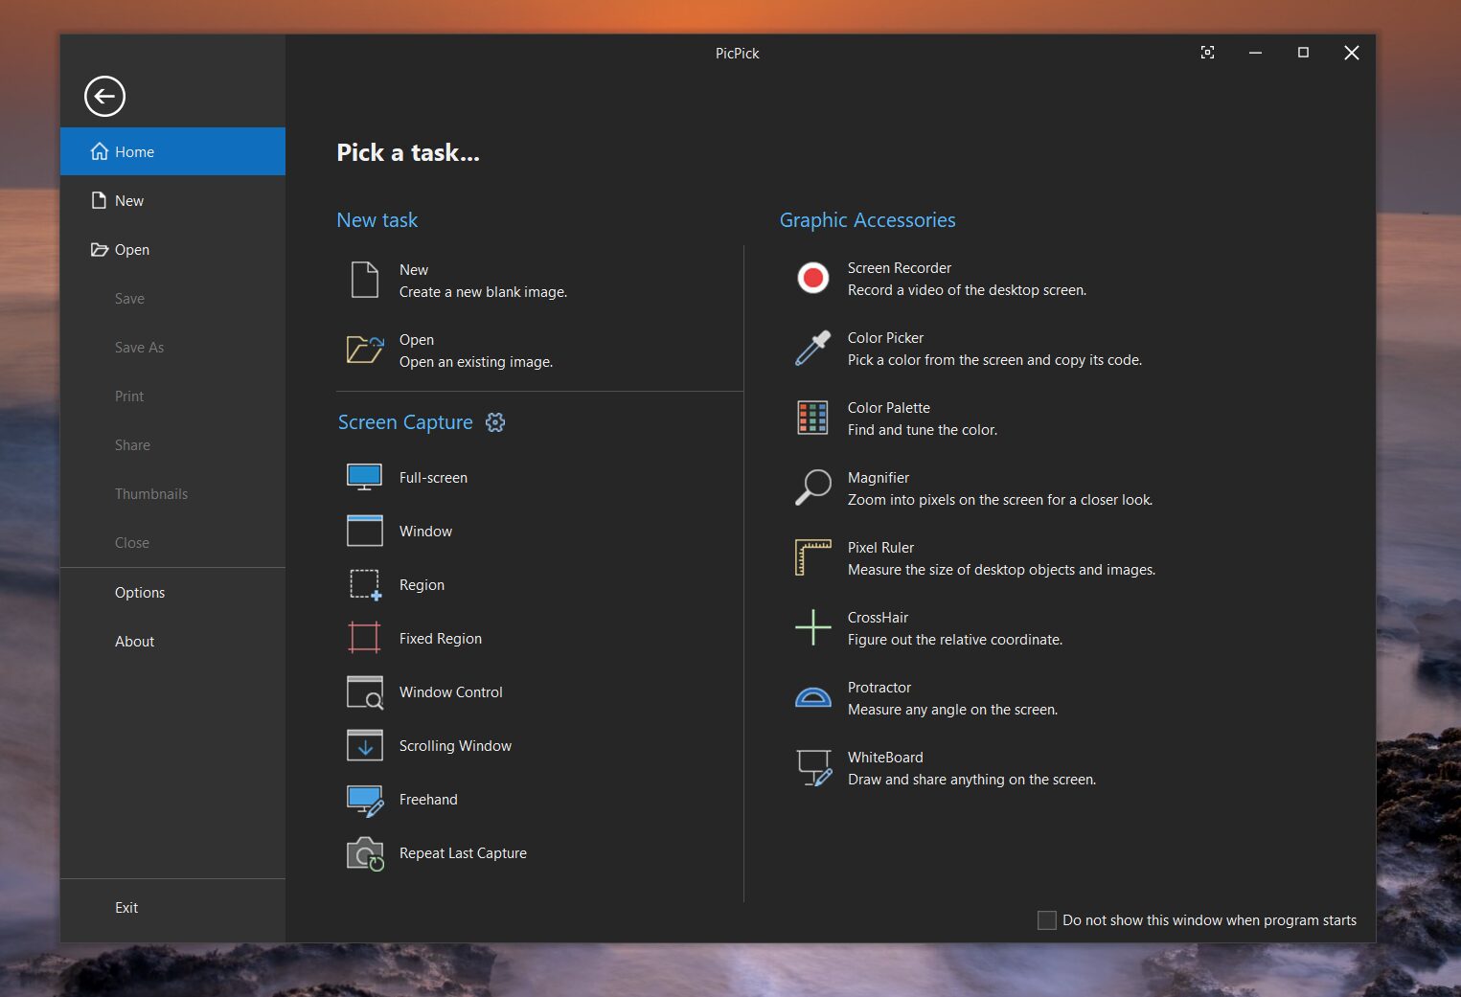Screen dimensions: 1461x997
Task: Click Exit at the sidebar bottom
Action: tap(126, 908)
